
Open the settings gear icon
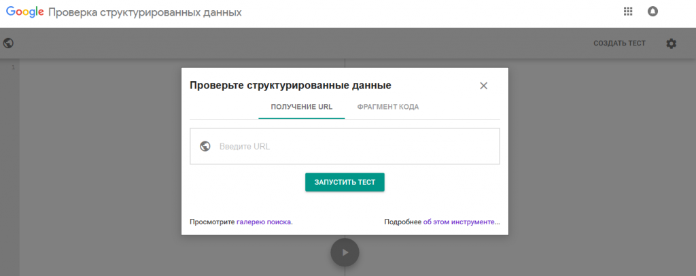click(671, 44)
